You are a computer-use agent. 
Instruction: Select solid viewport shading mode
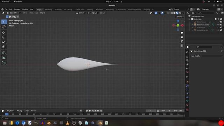pyautogui.click(x=174, y=13)
